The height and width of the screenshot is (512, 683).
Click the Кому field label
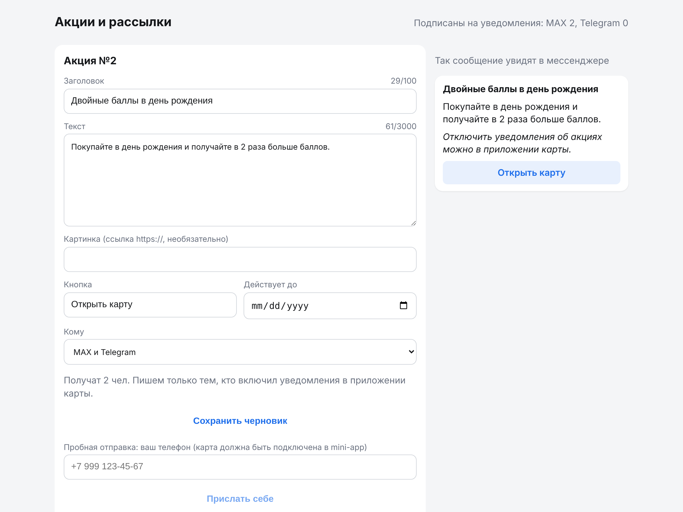click(74, 332)
